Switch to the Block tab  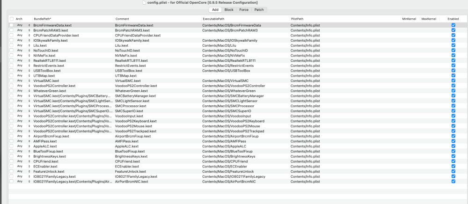229,9
